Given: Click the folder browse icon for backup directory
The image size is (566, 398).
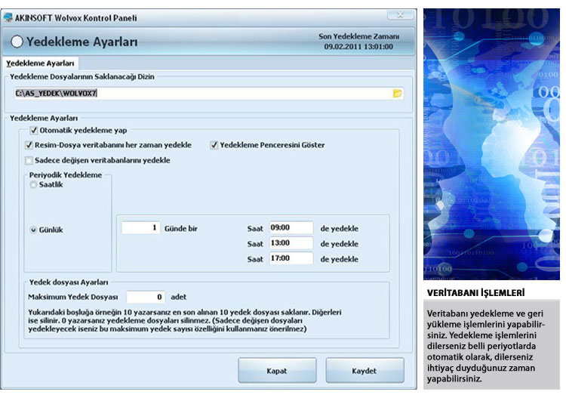Looking at the screenshot, I should 398,94.
